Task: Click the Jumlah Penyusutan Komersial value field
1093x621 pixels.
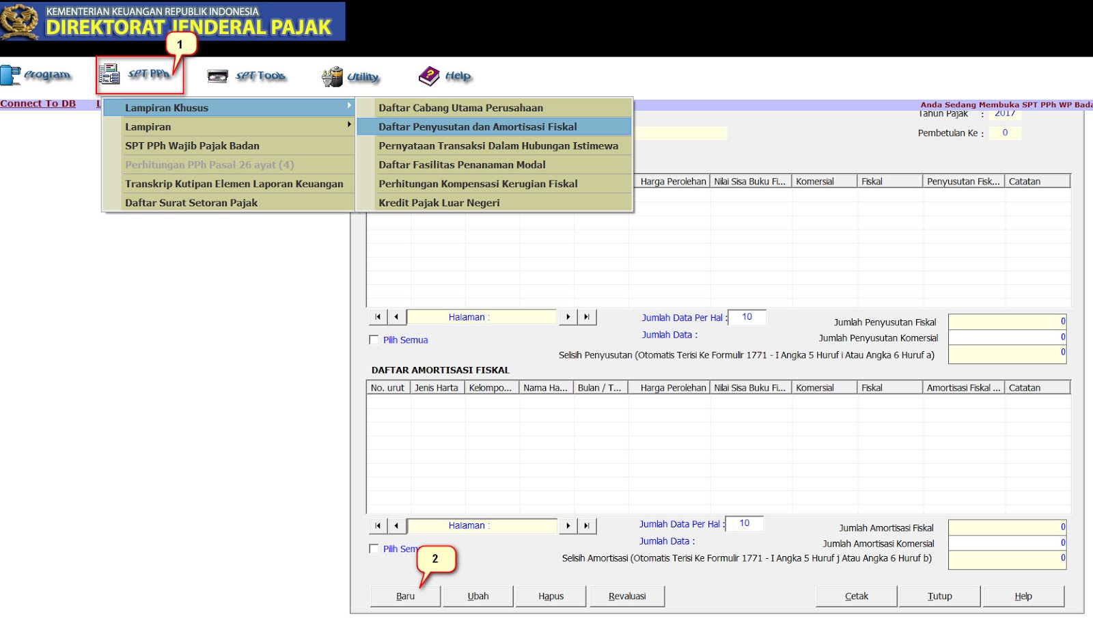Action: tap(1008, 337)
